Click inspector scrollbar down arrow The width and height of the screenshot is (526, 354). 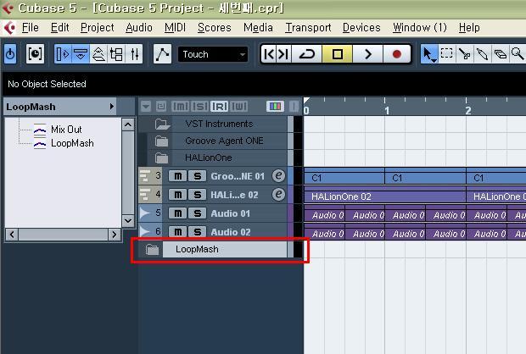pyautogui.click(x=128, y=220)
